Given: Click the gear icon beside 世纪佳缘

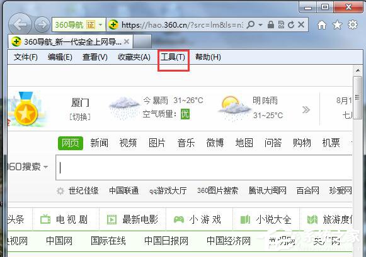Looking at the screenshot, I should pyautogui.click(x=60, y=191).
